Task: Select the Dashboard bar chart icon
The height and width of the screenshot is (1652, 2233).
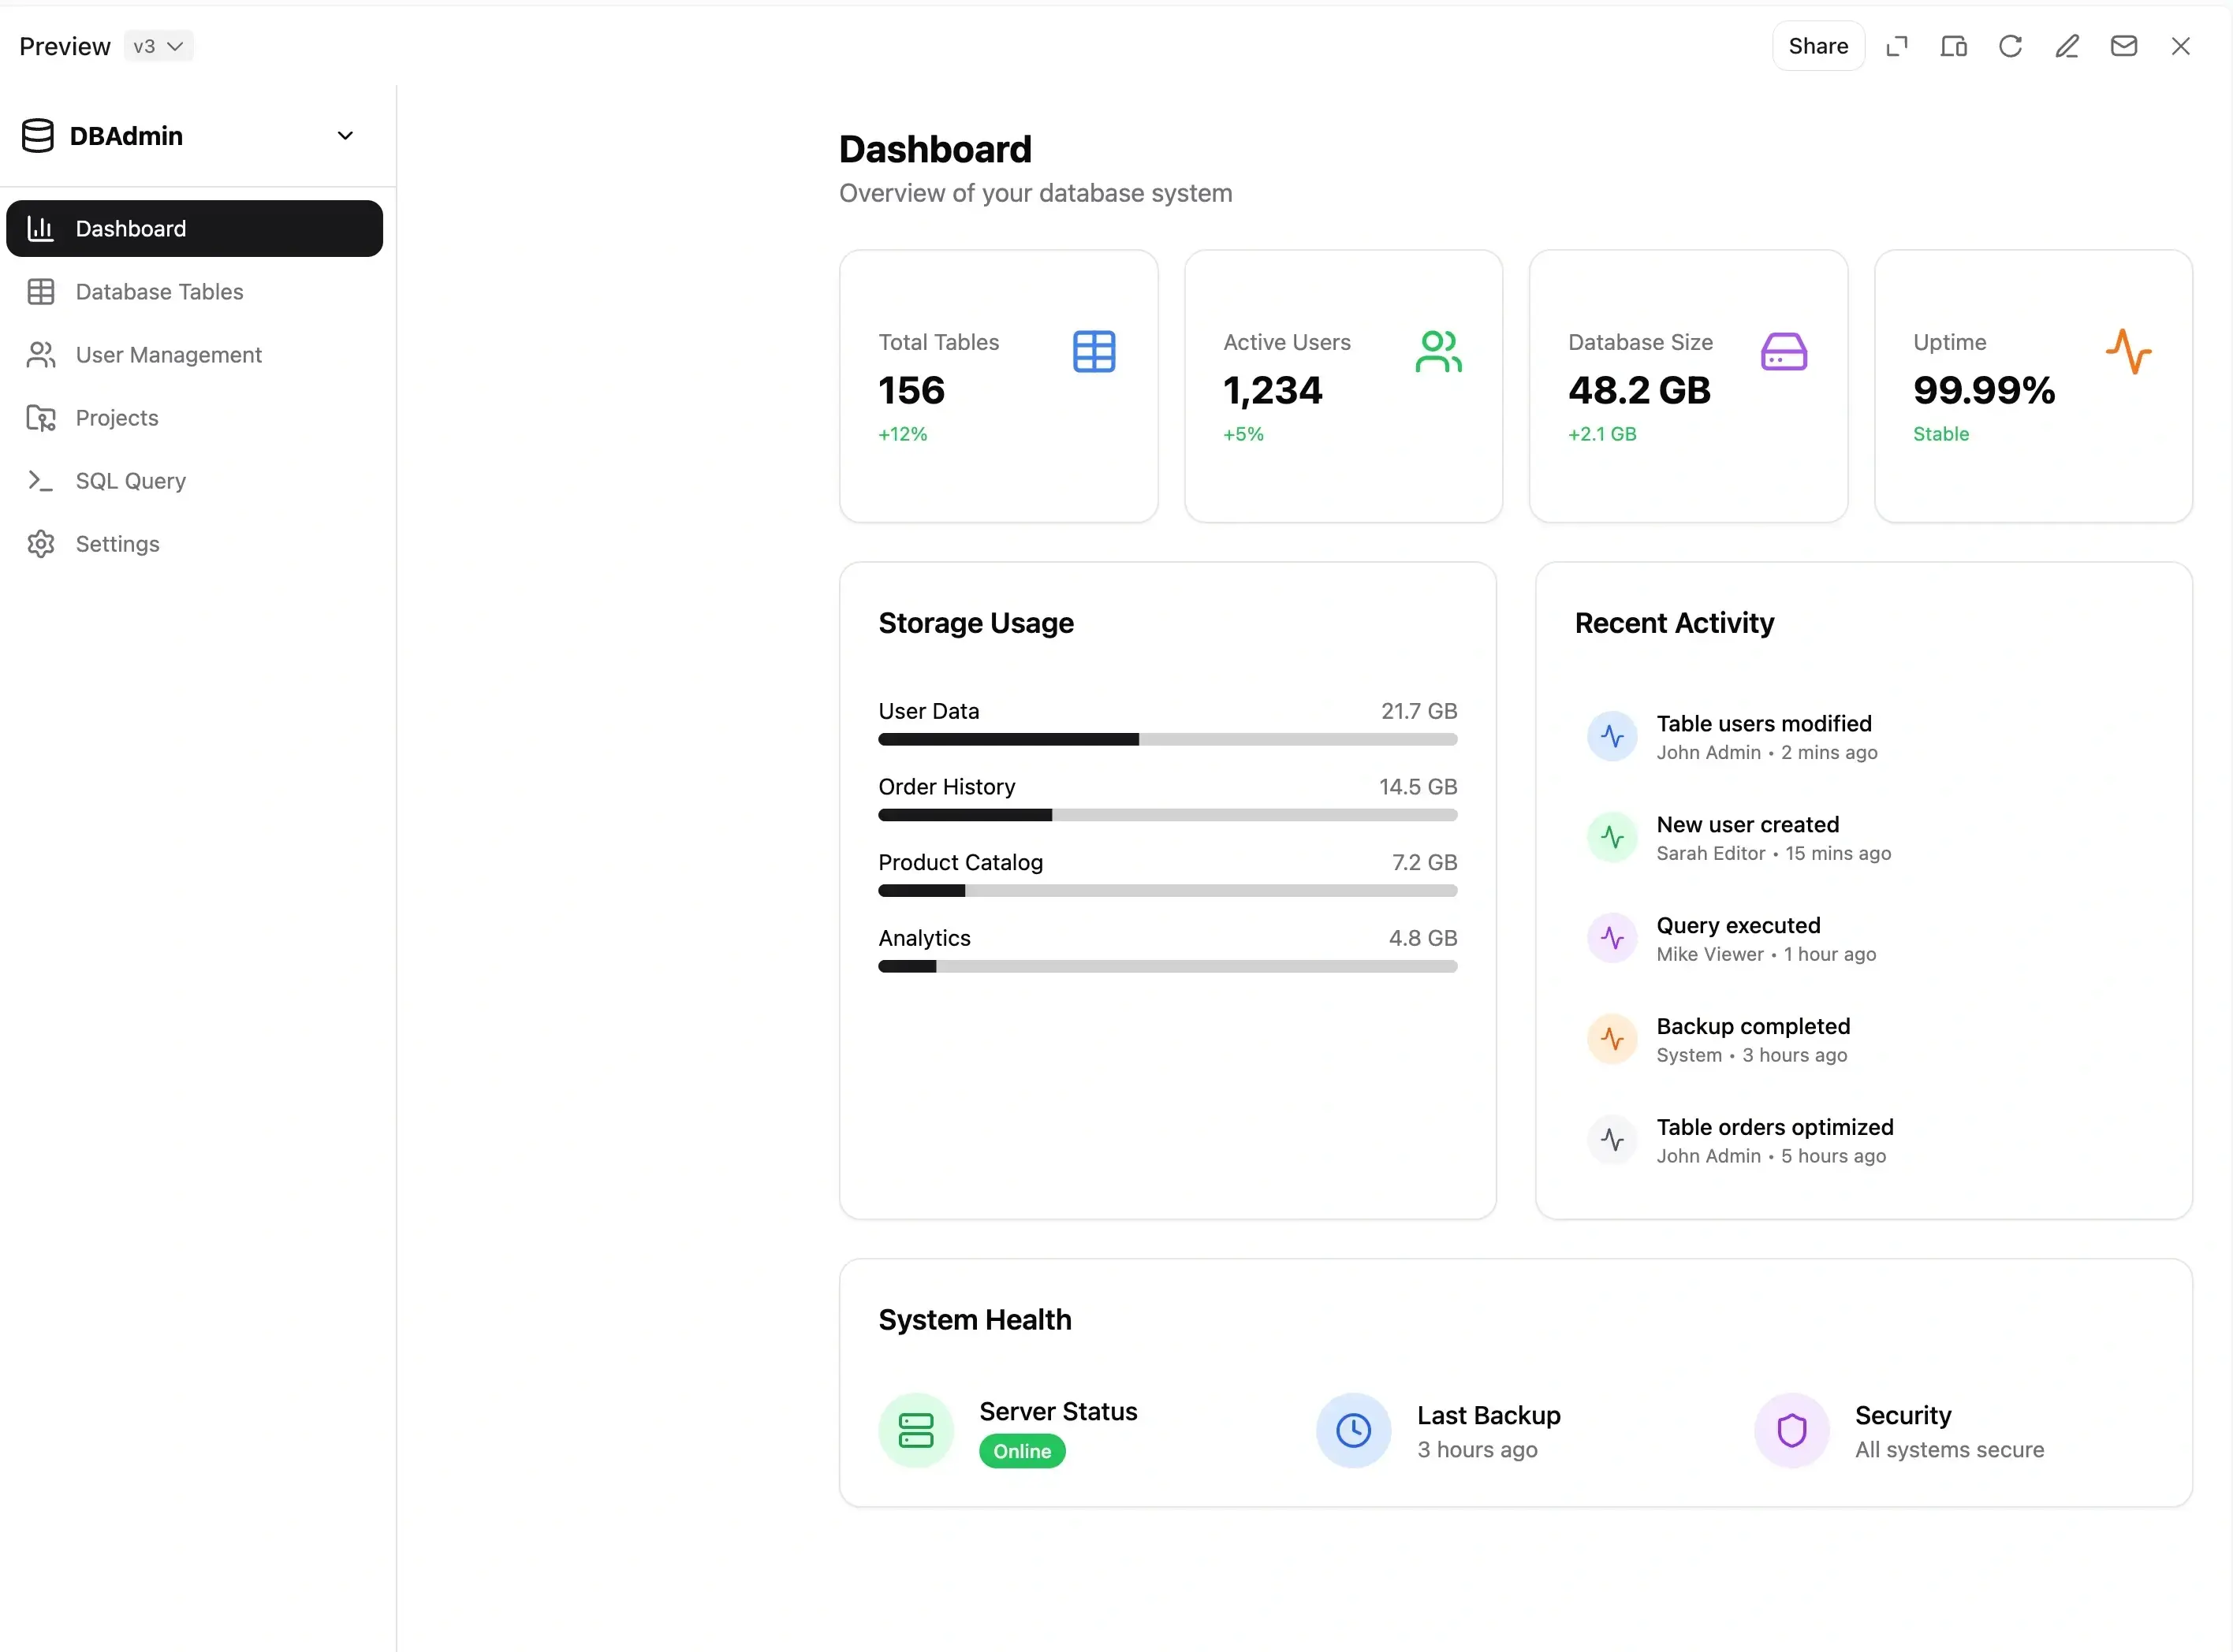Action: (x=40, y=228)
